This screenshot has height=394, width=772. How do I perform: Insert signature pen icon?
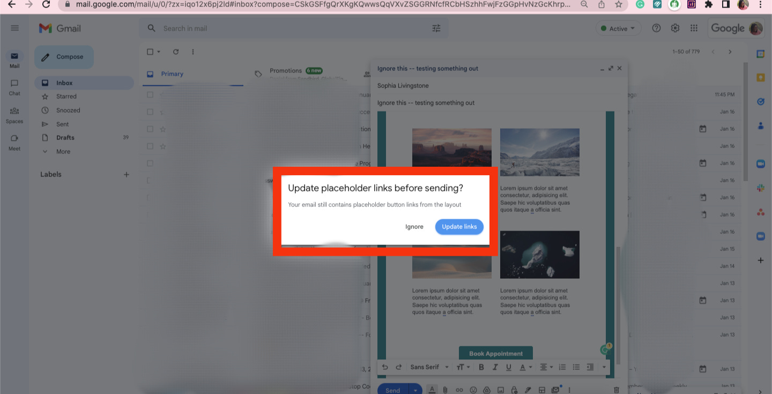pyautogui.click(x=528, y=390)
